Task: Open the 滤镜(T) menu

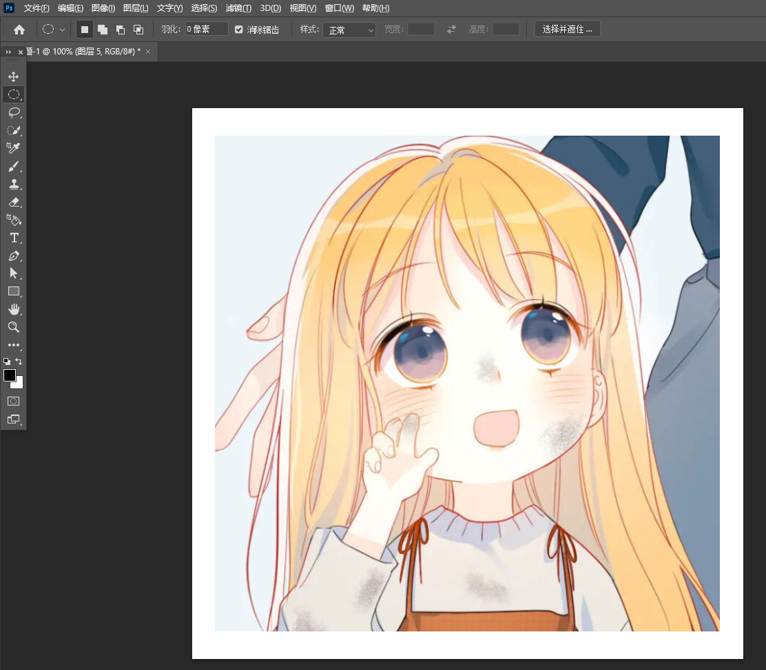Action: [238, 8]
